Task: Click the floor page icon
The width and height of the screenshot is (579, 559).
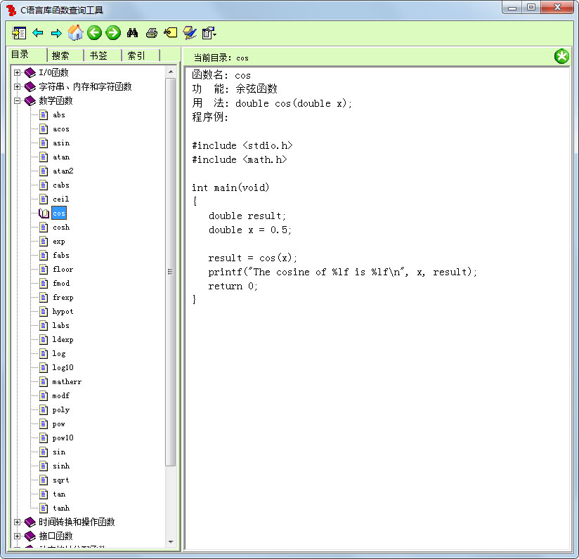Action: click(x=44, y=270)
